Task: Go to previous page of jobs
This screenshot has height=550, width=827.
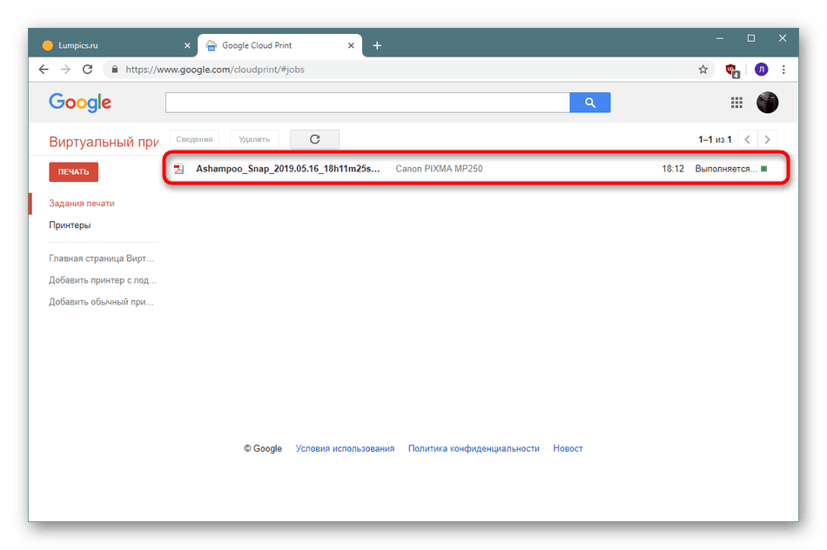Action: tap(748, 139)
